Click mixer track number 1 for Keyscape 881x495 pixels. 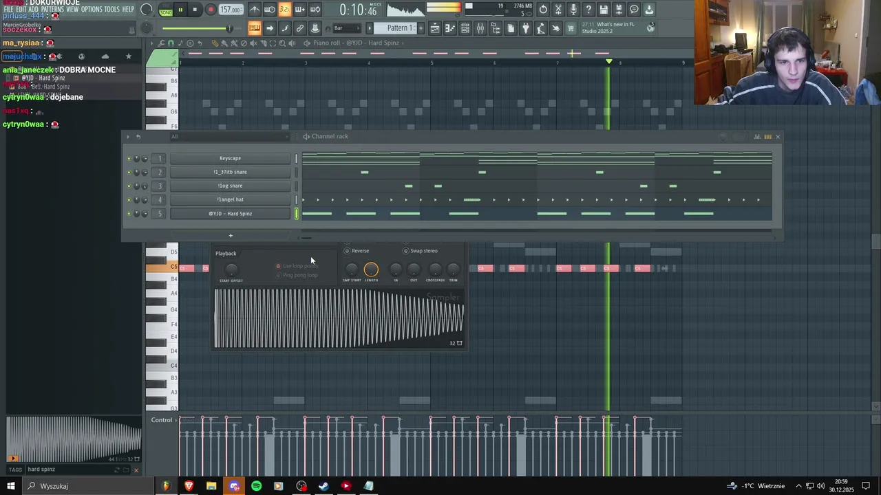[x=160, y=158]
